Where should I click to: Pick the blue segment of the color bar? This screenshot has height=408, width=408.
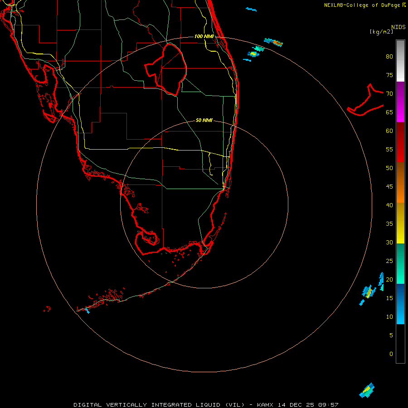point(400,304)
